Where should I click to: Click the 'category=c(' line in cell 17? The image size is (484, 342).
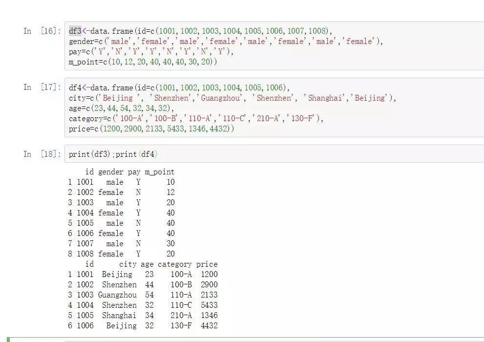[x=196, y=118]
